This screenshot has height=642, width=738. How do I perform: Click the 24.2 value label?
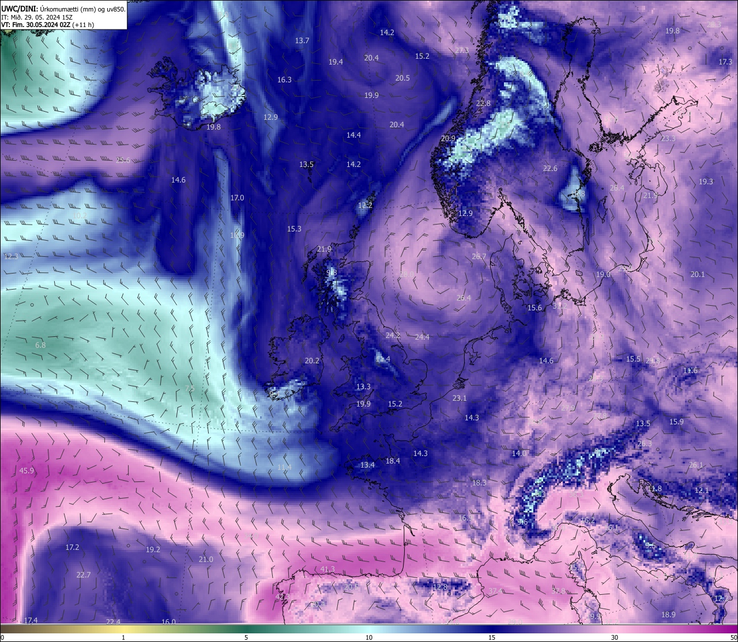pyautogui.click(x=393, y=335)
